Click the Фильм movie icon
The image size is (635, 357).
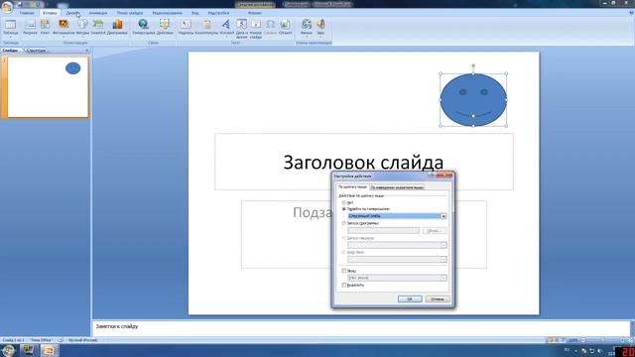(307, 27)
